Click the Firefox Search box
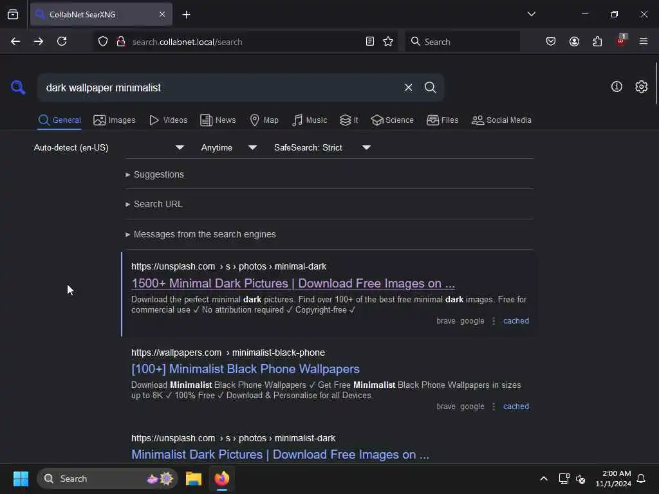Screen dimensions: 659x494 tap(462, 42)
